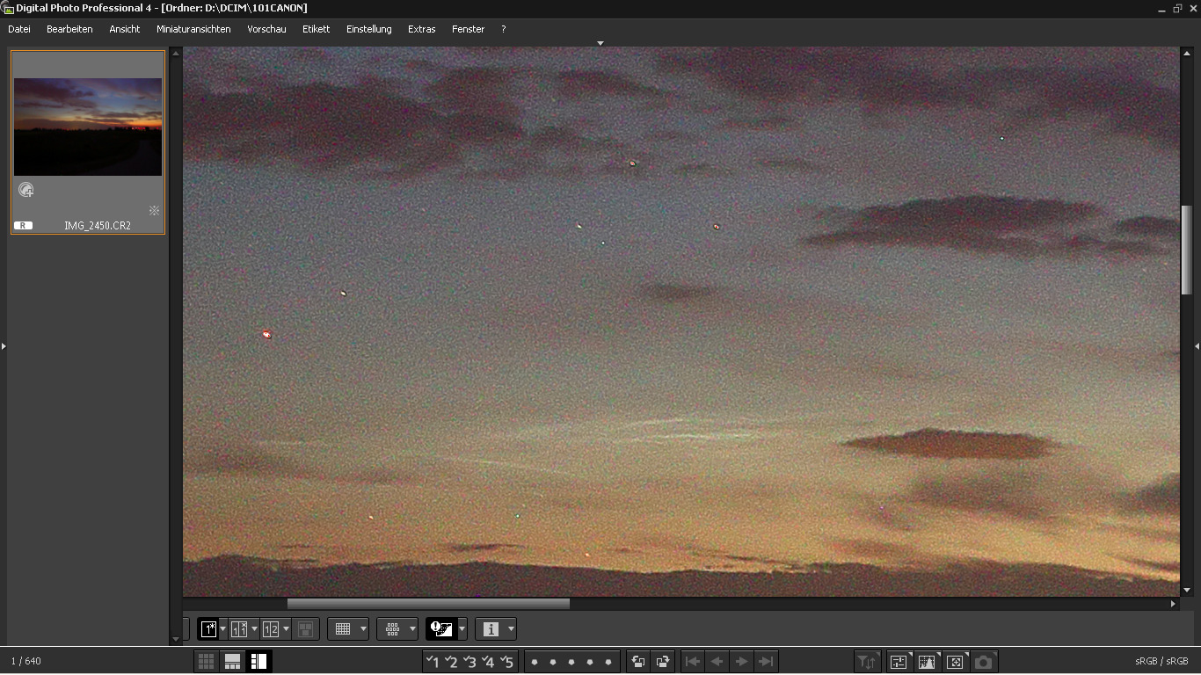This screenshot has width=1201, height=675.
Task: Open filter and sort options
Action: click(867, 662)
